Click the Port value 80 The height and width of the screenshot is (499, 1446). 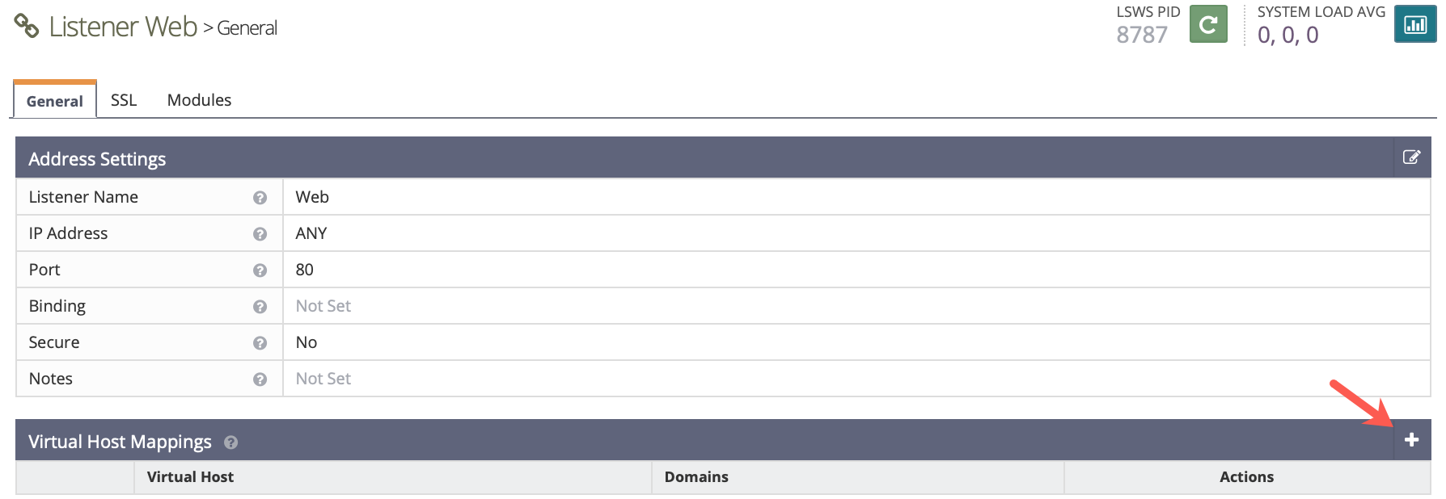click(x=304, y=270)
